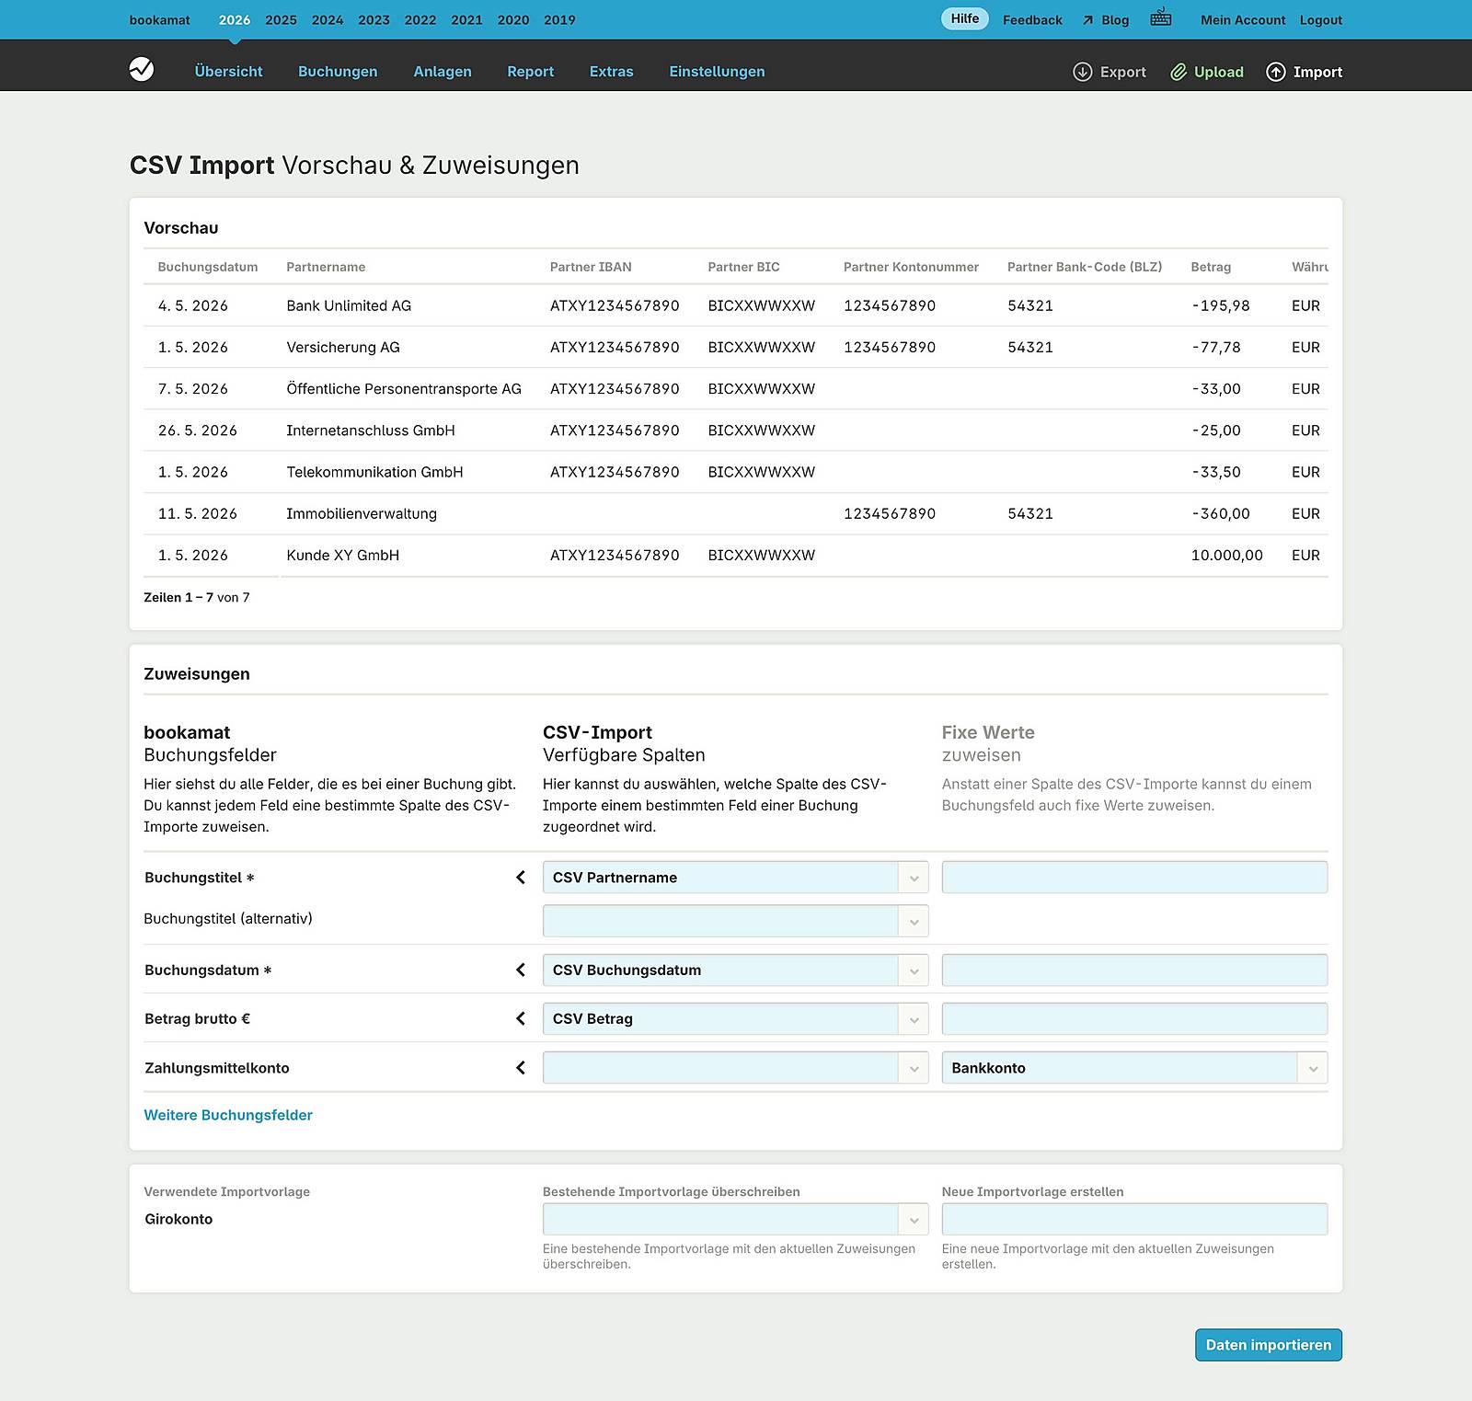Open the Einstellungen menu
This screenshot has height=1401, width=1472.
tap(717, 71)
